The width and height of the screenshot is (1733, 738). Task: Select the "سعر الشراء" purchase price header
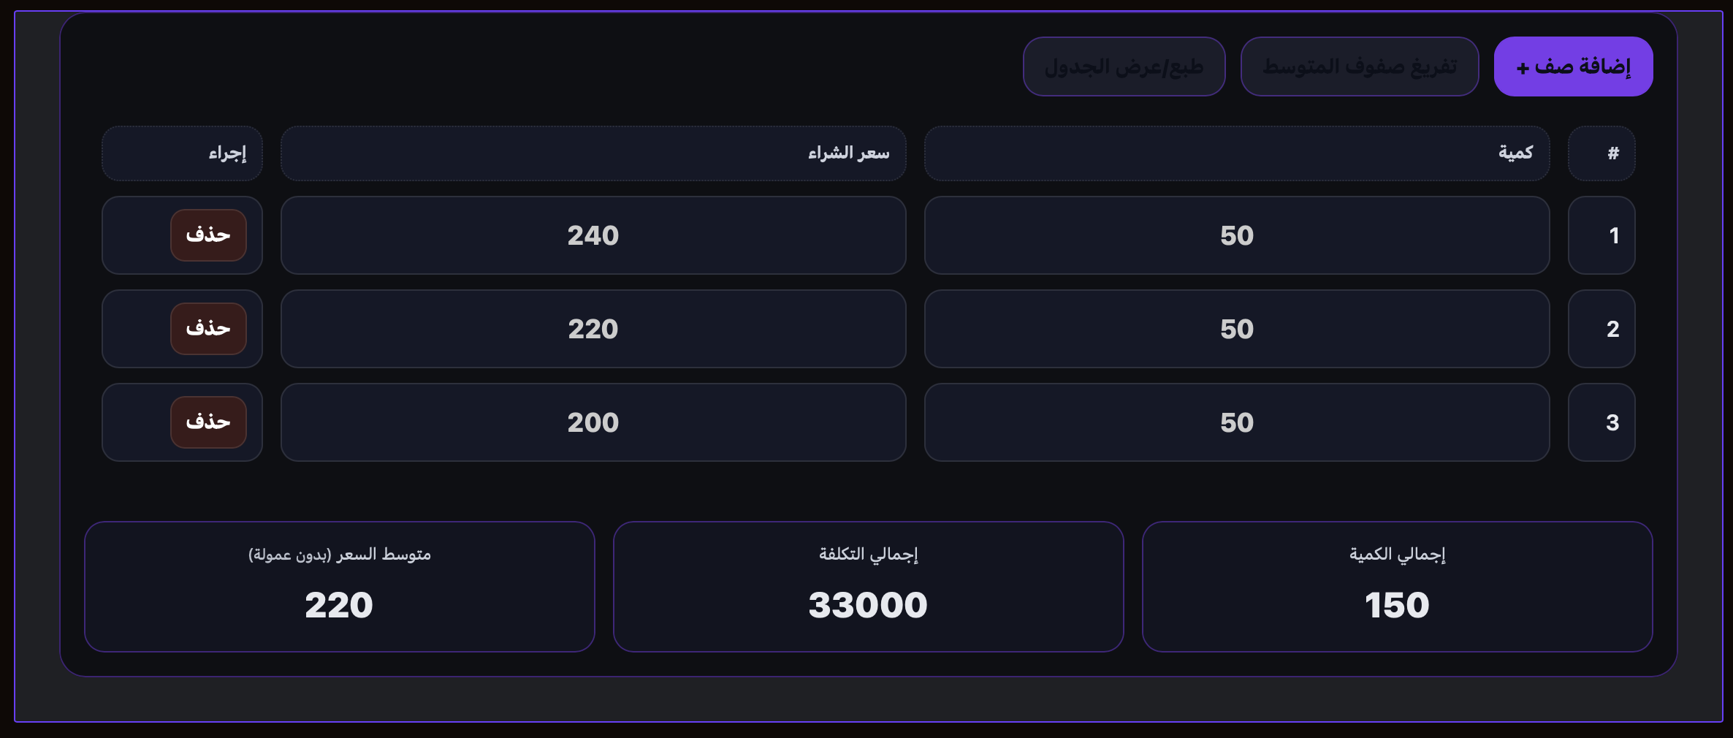coord(593,153)
